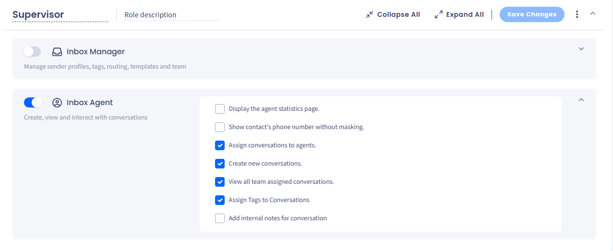This screenshot has width=613, height=251.
Task: Collapse the Supervisor role panel chevron
Action: (593, 13)
